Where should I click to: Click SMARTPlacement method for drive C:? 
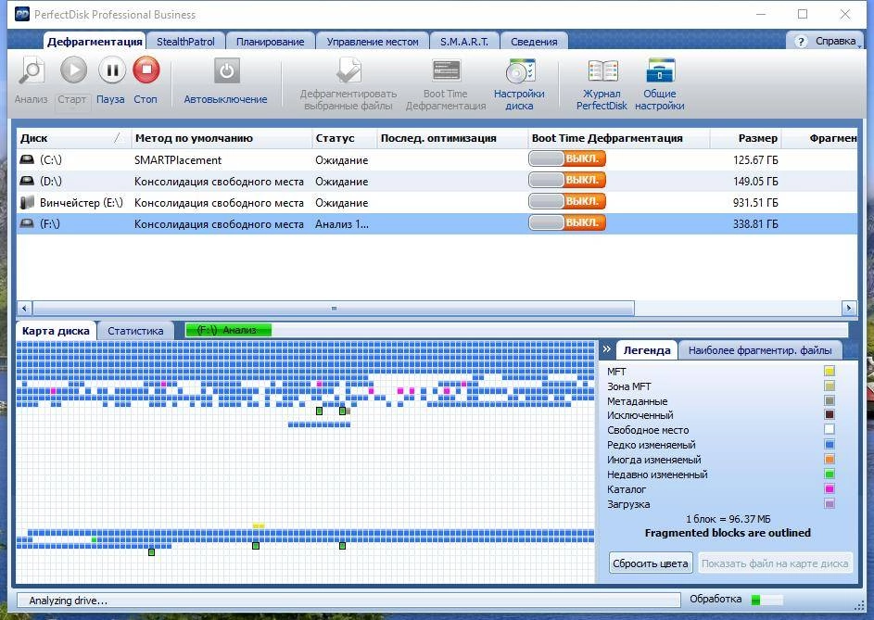[178, 160]
